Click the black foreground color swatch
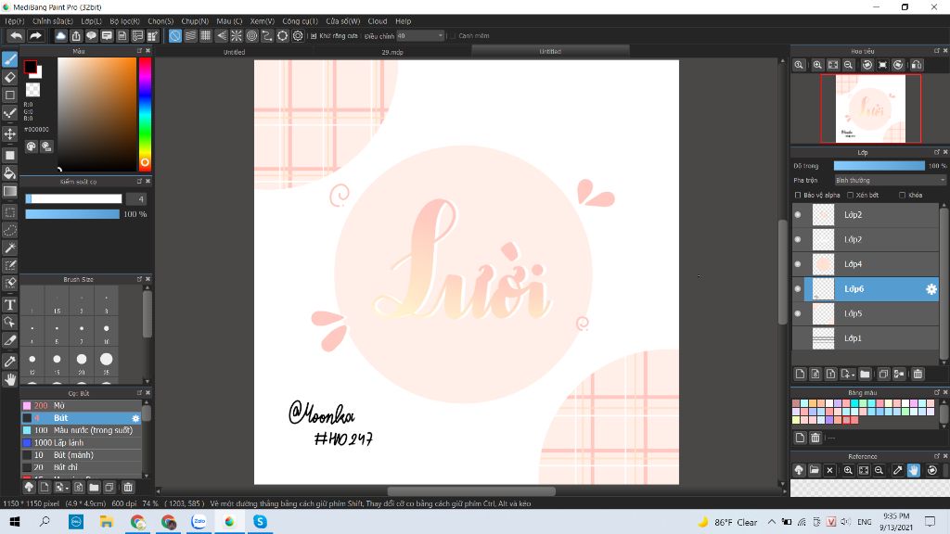Screen dimensions: 950x534 [30, 67]
